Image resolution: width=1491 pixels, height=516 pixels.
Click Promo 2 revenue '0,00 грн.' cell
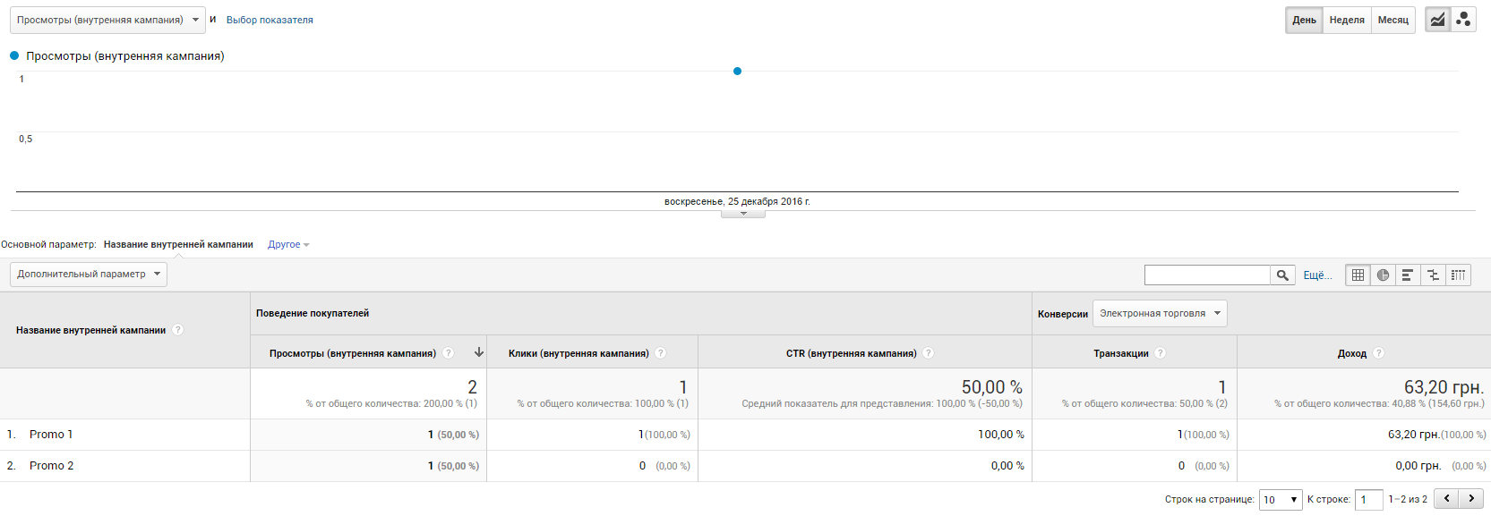pos(1418,466)
